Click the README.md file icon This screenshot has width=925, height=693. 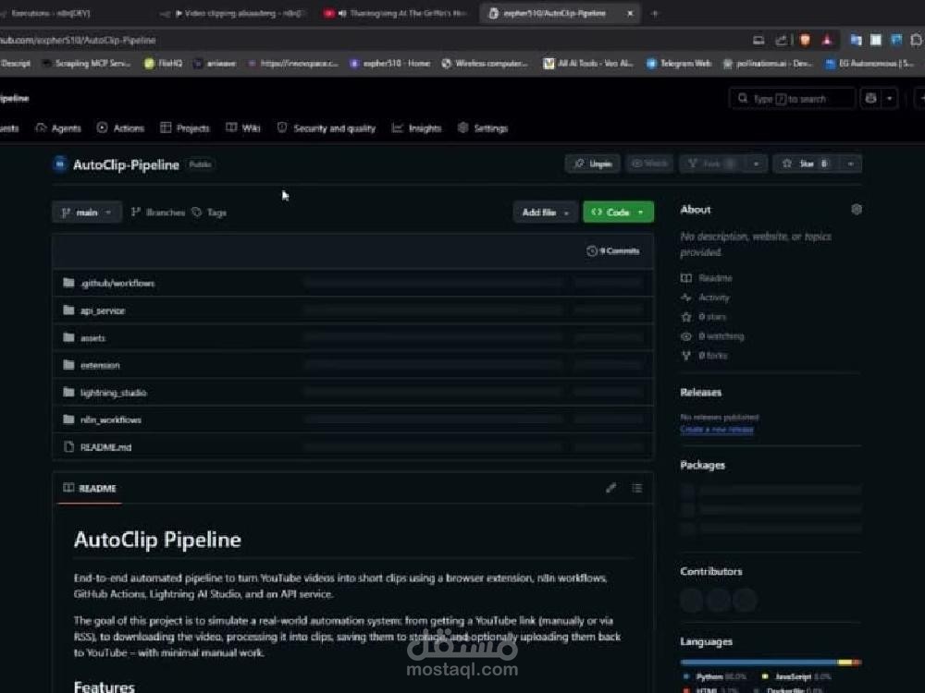tap(68, 446)
